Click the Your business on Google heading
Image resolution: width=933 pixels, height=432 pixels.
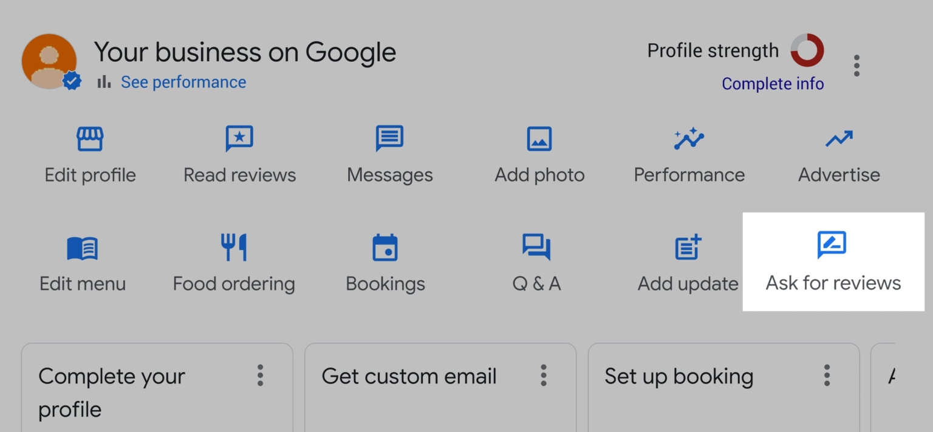coord(245,52)
